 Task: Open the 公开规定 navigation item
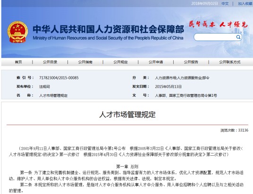(120, 62)
